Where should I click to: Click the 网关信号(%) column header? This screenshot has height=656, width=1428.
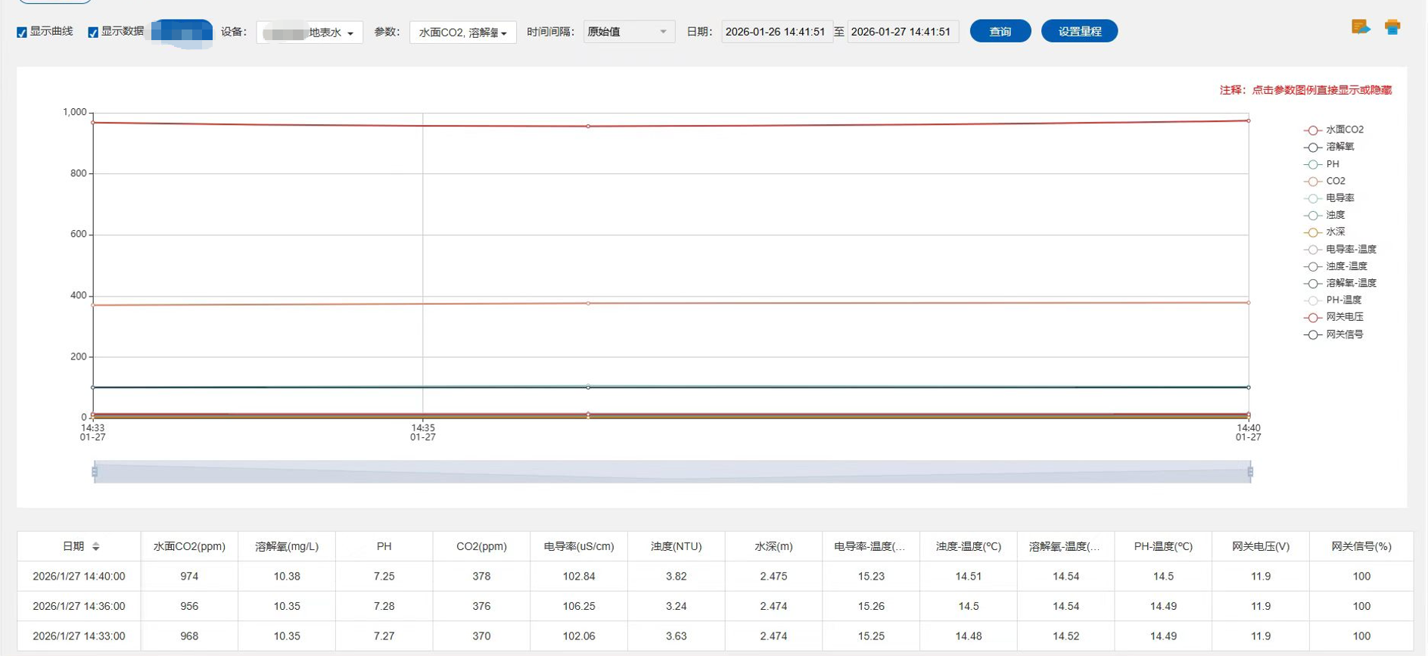1361,546
